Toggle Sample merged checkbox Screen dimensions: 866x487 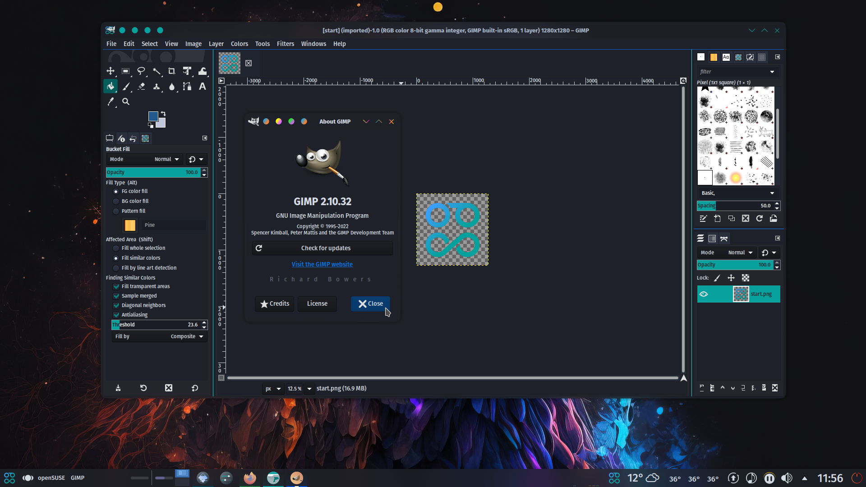click(x=116, y=296)
